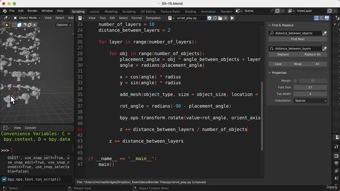This screenshot has height=191, width=340.
Task: Toggle word wrap in text editor header
Action: coord(321,18)
